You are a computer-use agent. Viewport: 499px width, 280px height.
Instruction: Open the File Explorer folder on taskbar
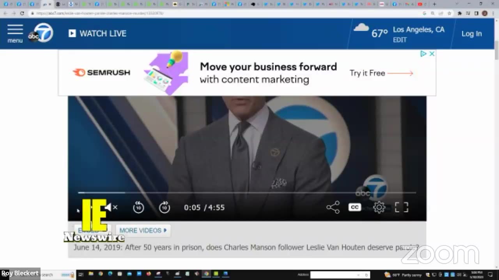pos(91,275)
